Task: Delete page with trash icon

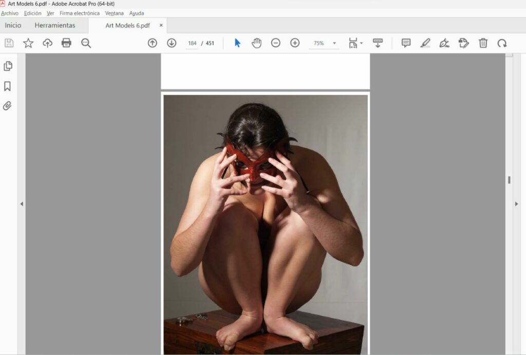Action: pos(483,43)
